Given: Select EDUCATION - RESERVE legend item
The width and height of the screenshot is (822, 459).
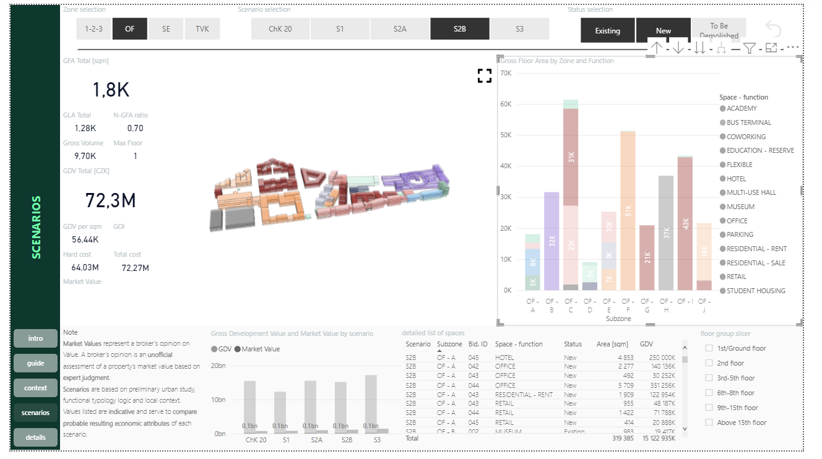Looking at the screenshot, I should pyautogui.click(x=756, y=150).
